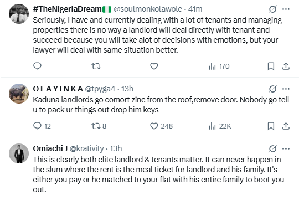Retweet the #TheNigeriaDream post
Image resolution: width=299 pixels, height=200 pixels.
(x=96, y=66)
